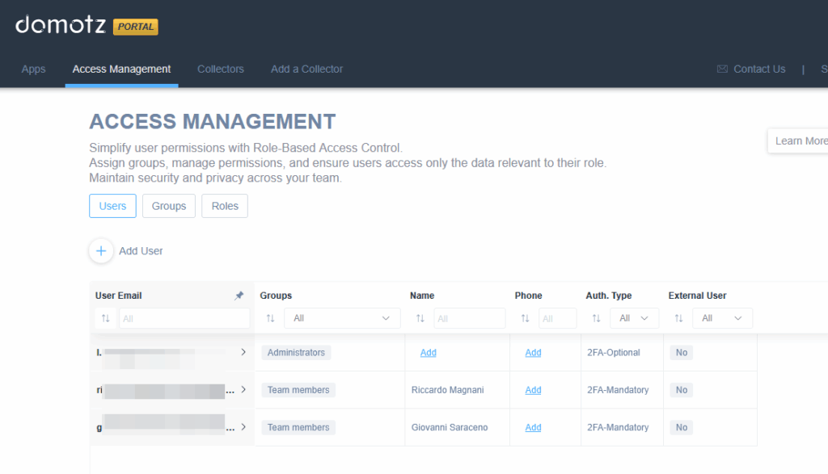Open the Groups filter dropdown
Screen dimensions: 828x474
[x=340, y=319]
